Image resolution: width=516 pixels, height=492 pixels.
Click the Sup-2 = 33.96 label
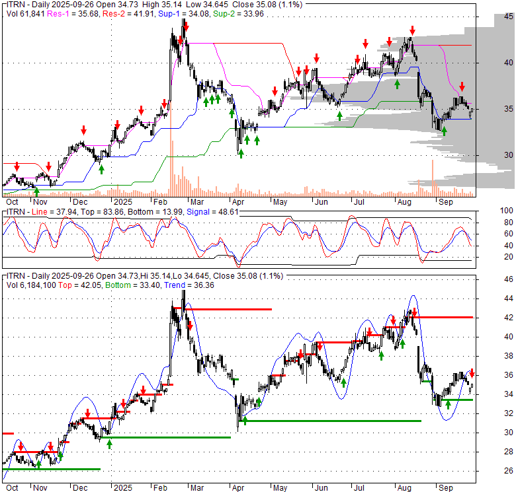[238, 14]
